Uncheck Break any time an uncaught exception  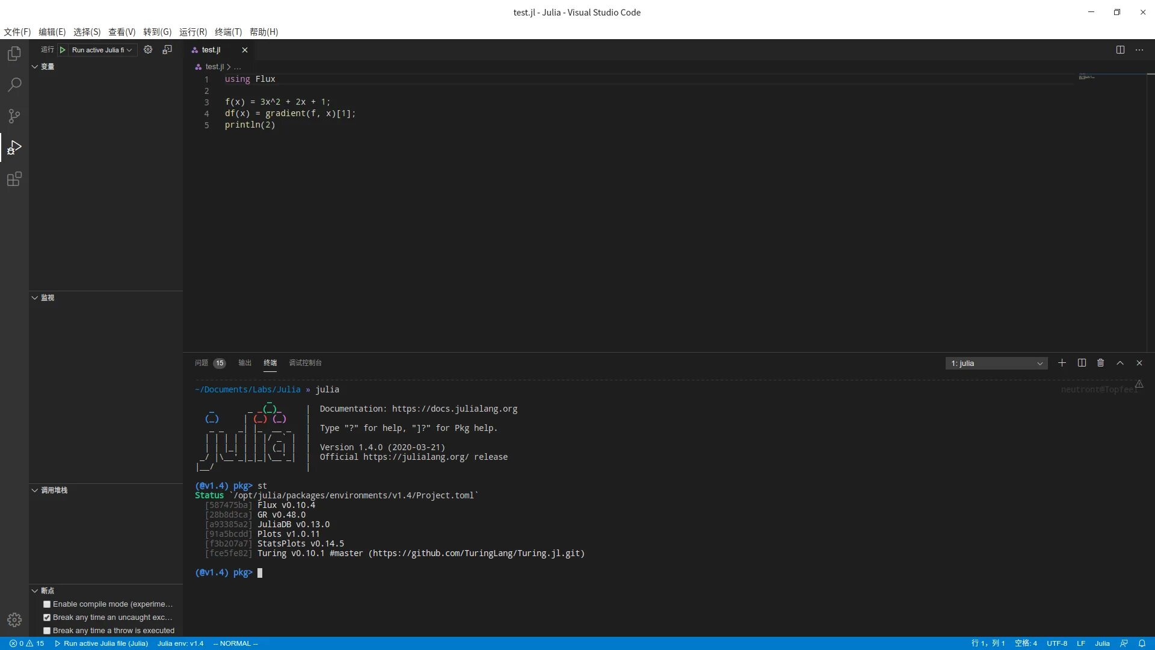[x=47, y=617]
